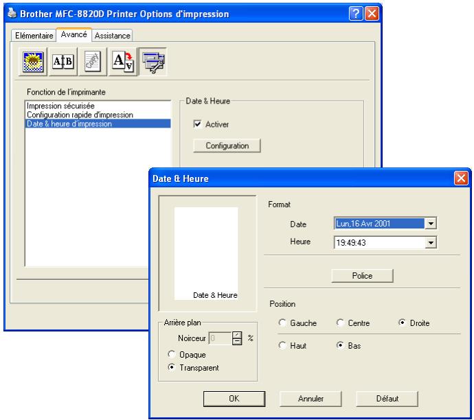Viewport: 474px width, 420px height.
Task: Select the Device Options wrench icon
Action: pyautogui.click(x=153, y=62)
